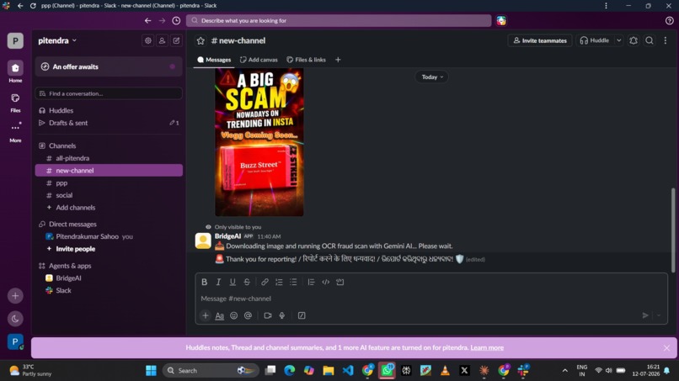Go to the Home view
The height and width of the screenshot is (381, 679).
15,71
